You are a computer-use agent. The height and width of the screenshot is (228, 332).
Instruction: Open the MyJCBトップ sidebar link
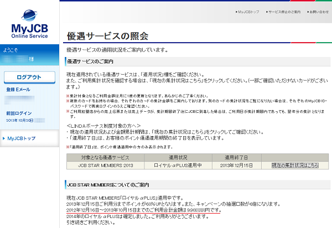coord(22,138)
